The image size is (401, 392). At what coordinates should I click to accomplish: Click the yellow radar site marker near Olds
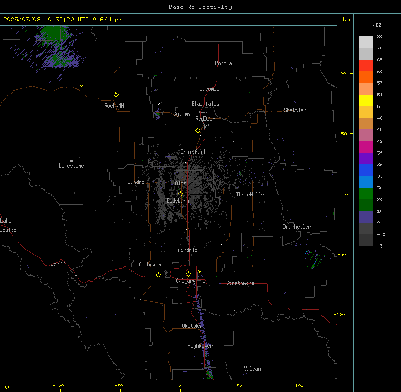click(180, 194)
